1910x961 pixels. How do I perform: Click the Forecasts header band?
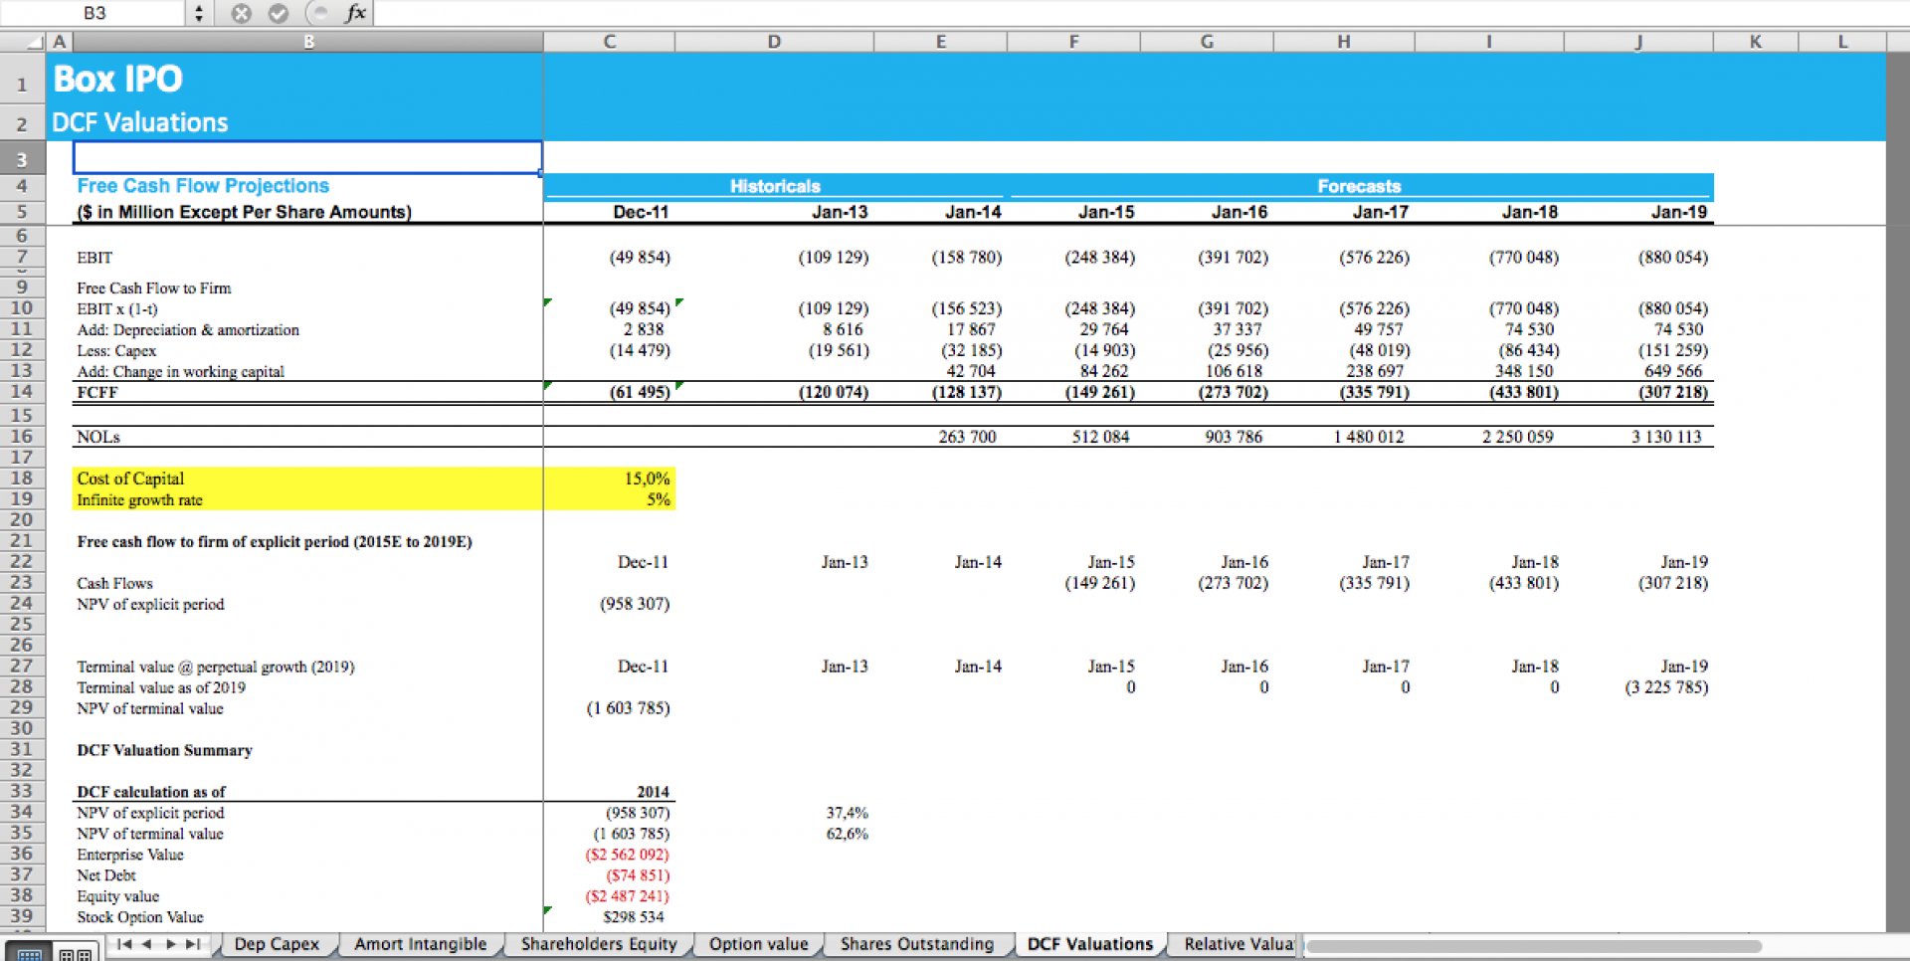click(x=1359, y=186)
